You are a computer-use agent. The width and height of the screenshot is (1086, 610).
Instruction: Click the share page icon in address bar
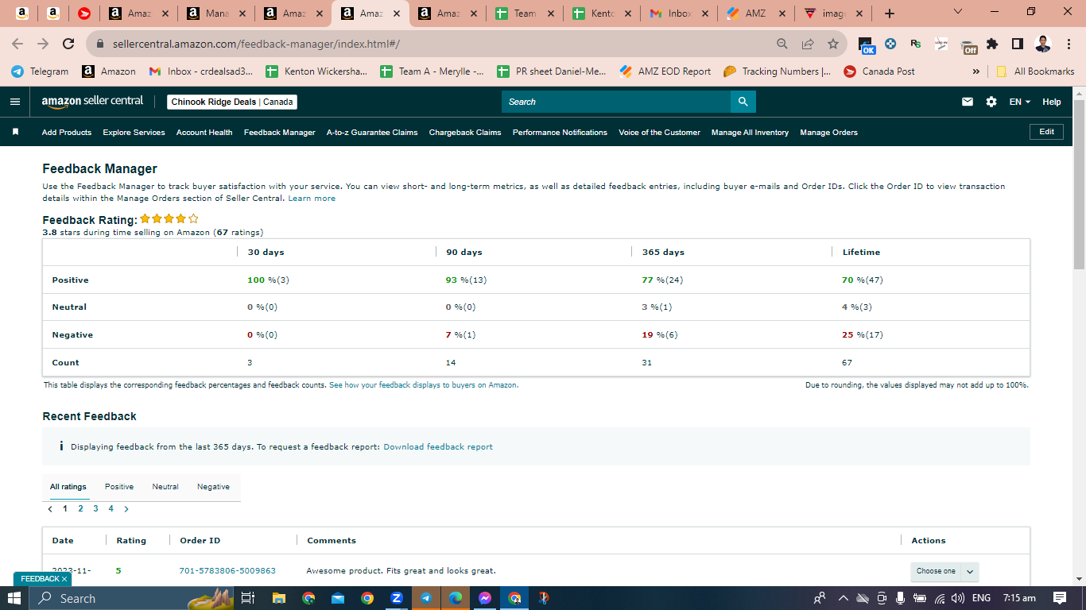point(808,44)
